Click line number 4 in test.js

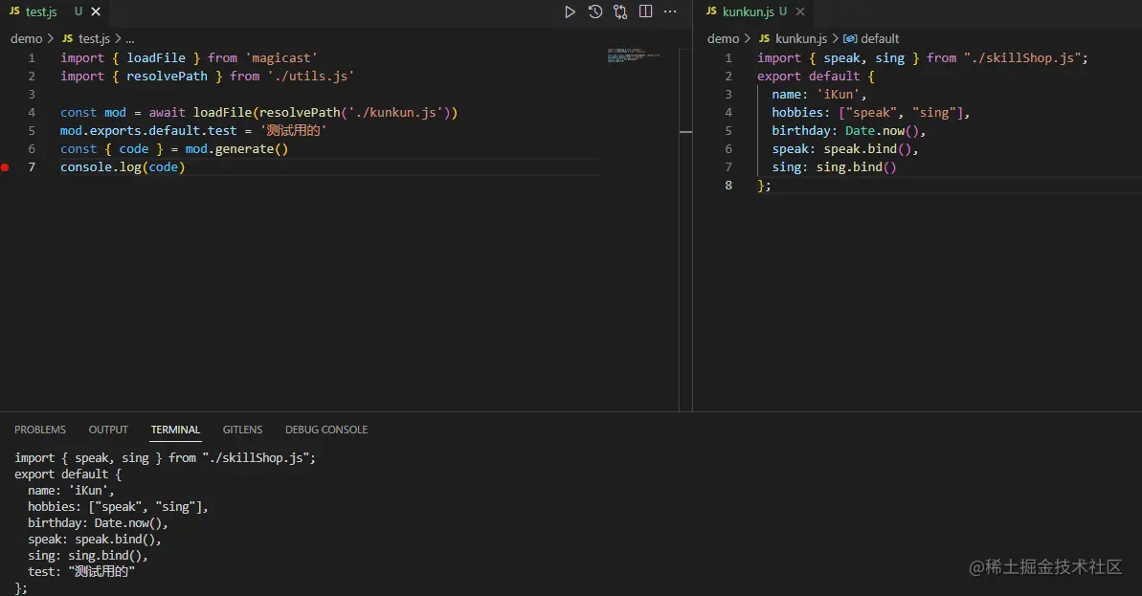pyautogui.click(x=32, y=113)
